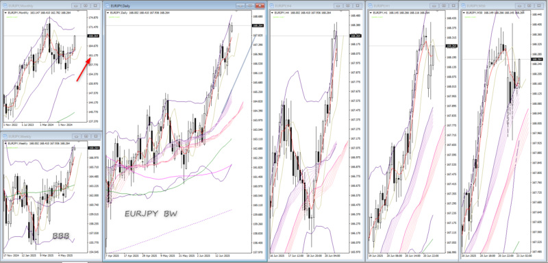Expand one-click trading arrow in M30 chart
Viewport: 548px width, 263px height.
point(464,12)
